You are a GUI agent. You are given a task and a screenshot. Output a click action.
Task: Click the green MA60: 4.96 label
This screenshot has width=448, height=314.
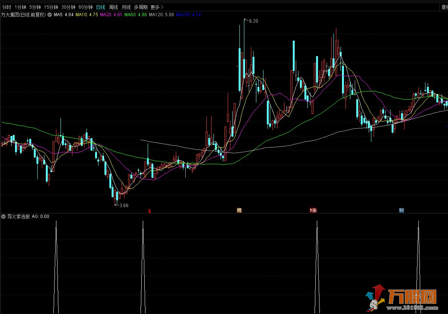(x=135, y=15)
